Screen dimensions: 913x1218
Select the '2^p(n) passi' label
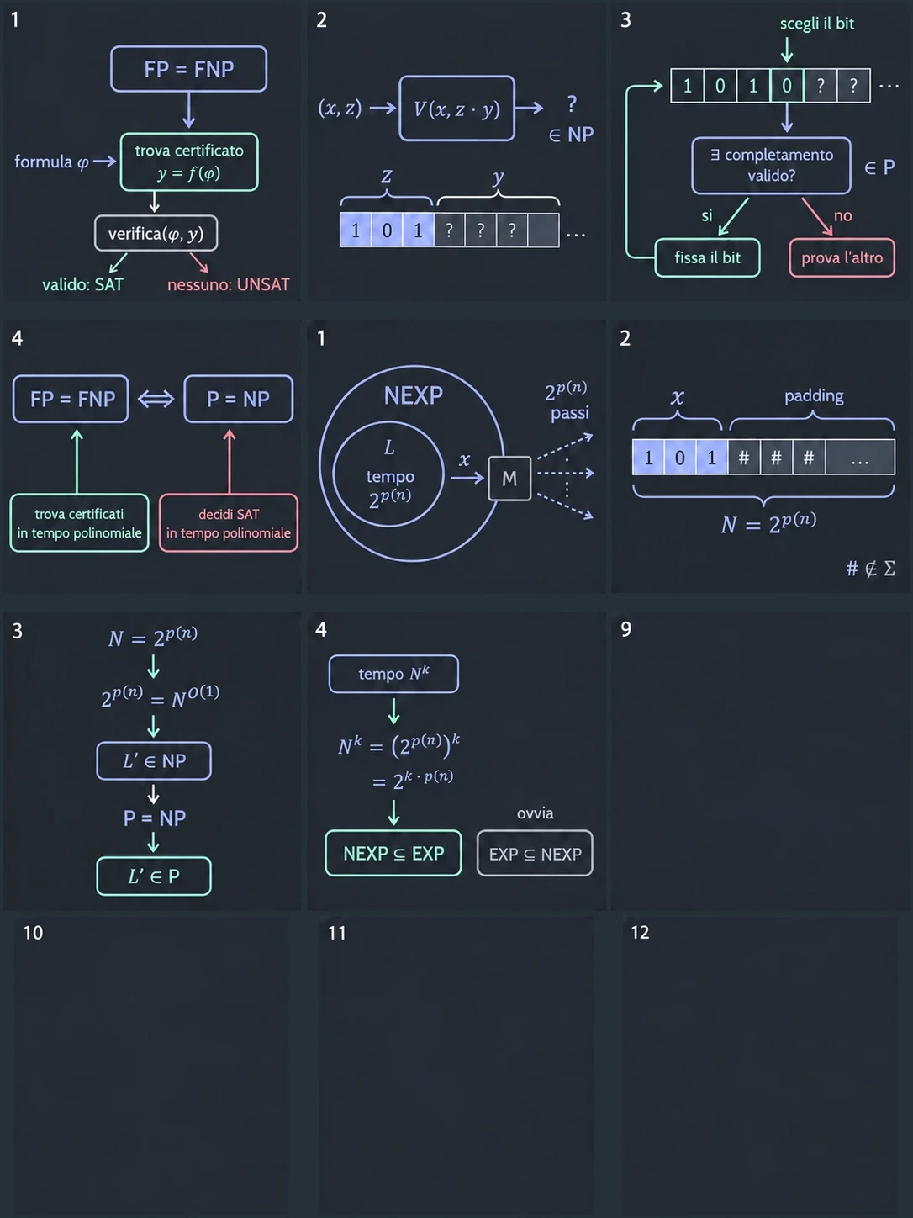[567, 400]
